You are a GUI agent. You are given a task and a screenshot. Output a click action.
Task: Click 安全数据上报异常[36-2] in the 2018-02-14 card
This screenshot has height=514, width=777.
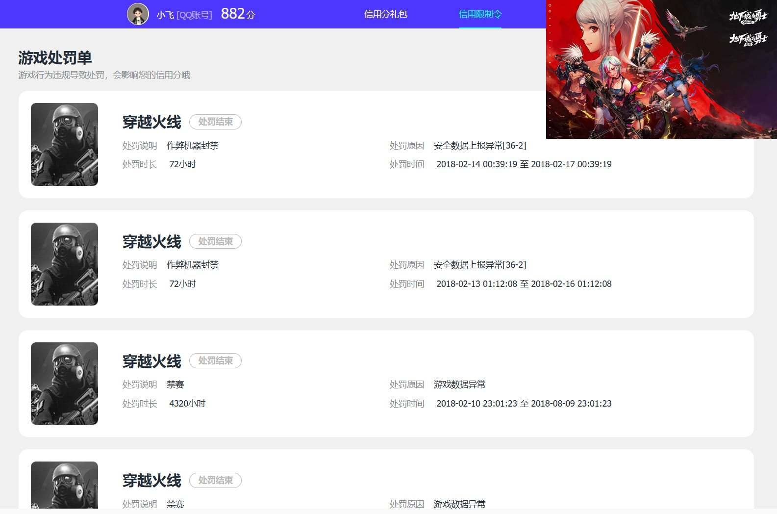click(x=480, y=146)
